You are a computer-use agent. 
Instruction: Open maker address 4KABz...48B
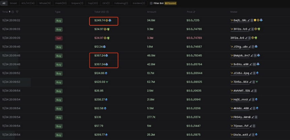point(241,108)
